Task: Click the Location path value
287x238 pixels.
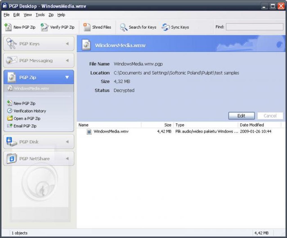Action: [x=176, y=73]
